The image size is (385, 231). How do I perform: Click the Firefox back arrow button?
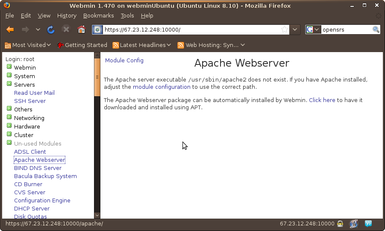click(x=10, y=30)
